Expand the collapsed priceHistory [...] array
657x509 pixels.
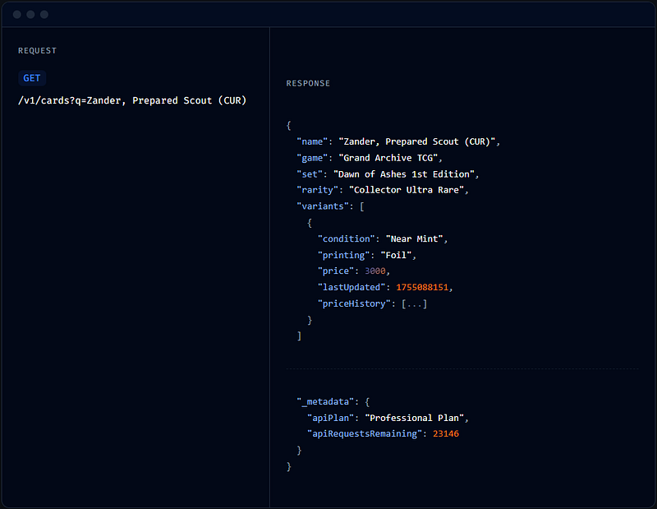(x=415, y=303)
